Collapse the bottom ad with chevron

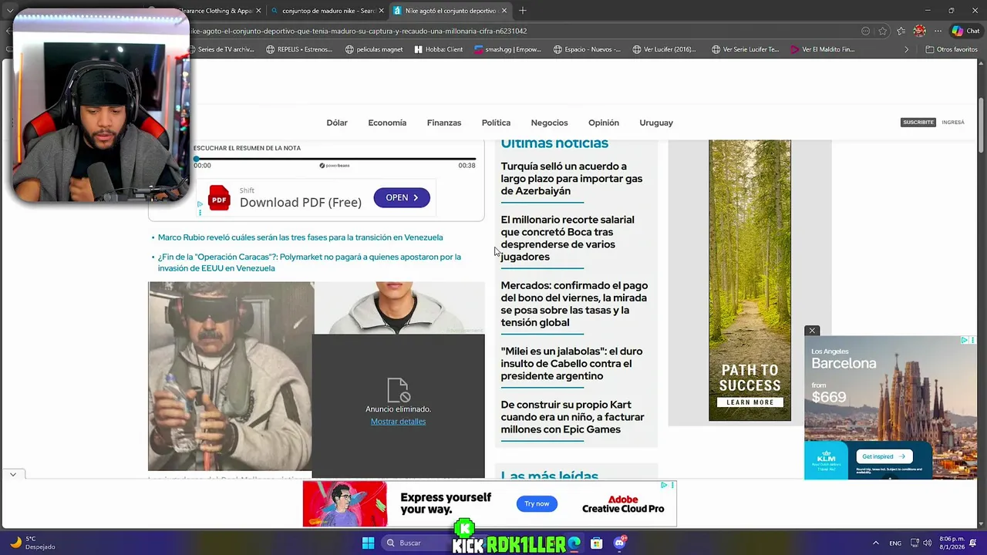13,475
